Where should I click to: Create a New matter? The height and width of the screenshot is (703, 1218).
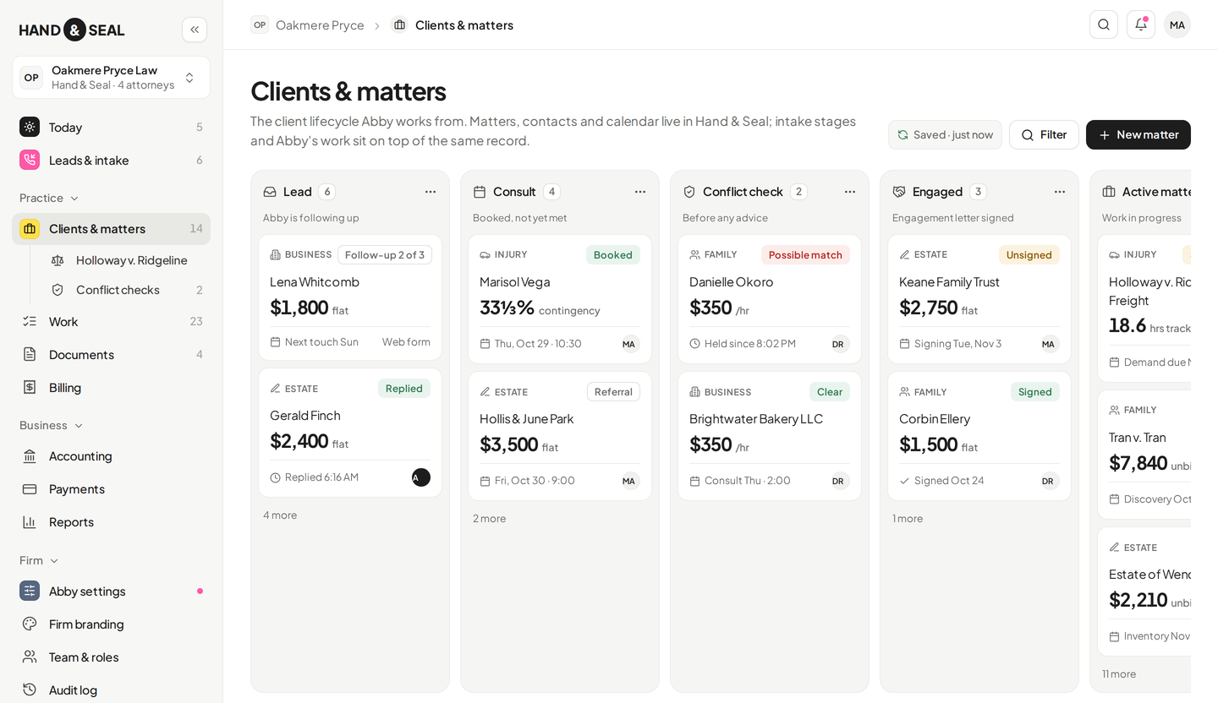tap(1138, 134)
